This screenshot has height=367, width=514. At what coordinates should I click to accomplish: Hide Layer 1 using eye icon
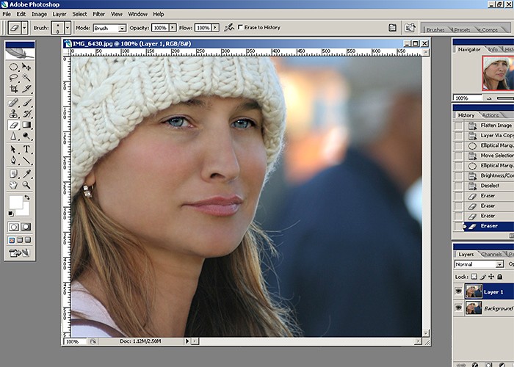pos(458,291)
